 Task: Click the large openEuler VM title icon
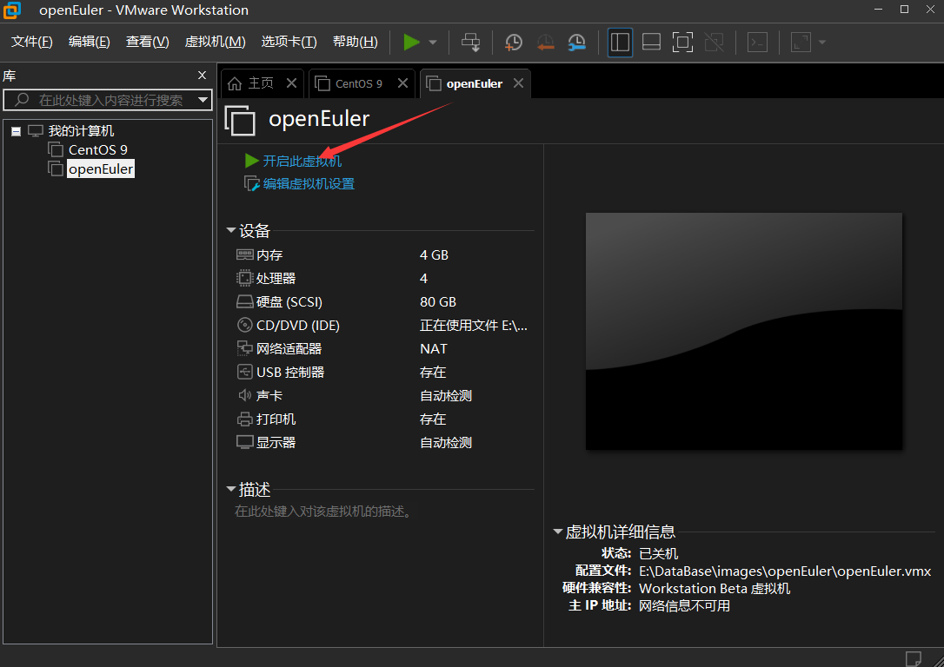[x=240, y=120]
